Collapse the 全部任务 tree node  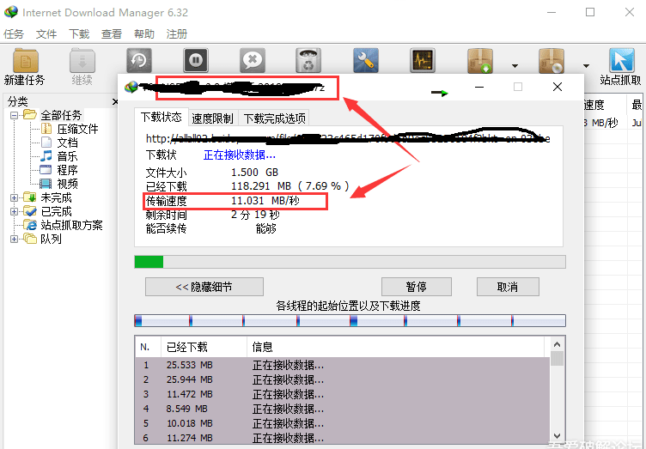(x=14, y=115)
